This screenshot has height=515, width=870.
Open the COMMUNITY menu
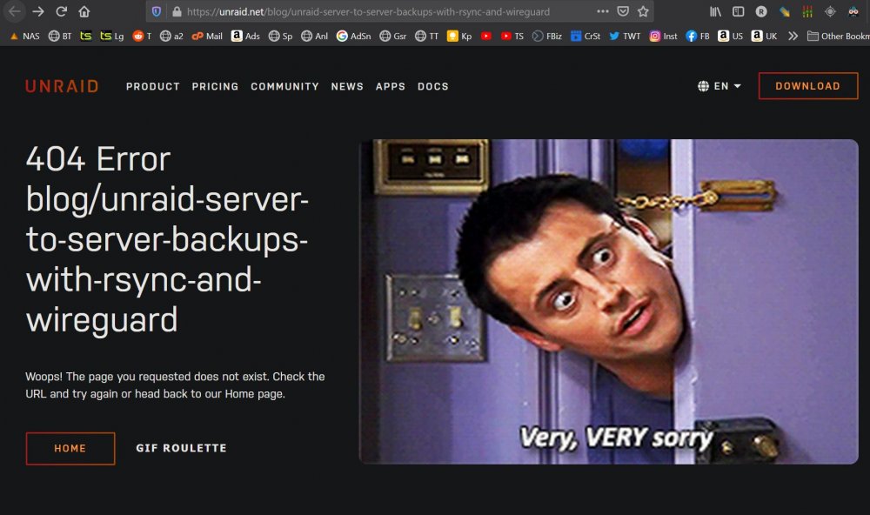(x=284, y=87)
